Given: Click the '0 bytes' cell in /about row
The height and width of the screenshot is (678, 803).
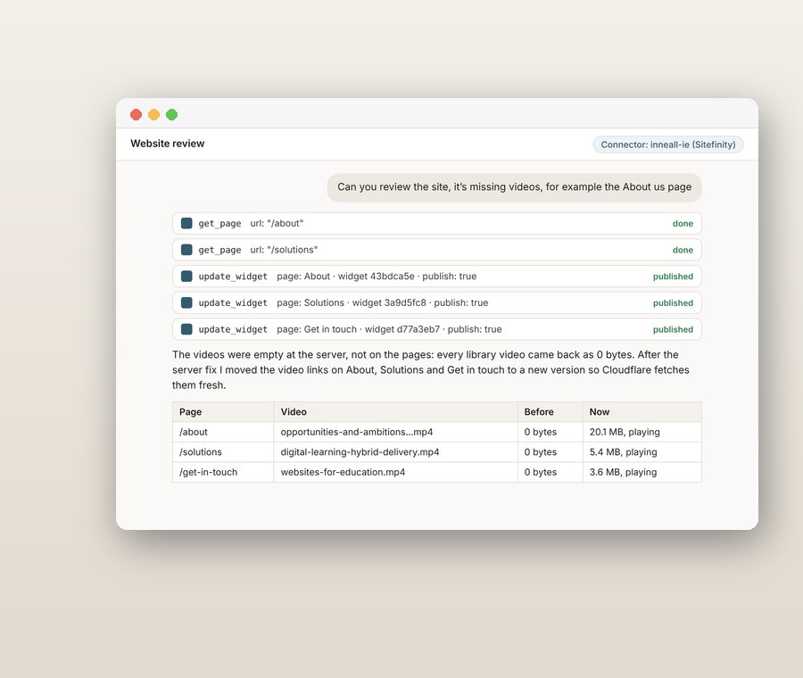Looking at the screenshot, I should (x=550, y=432).
